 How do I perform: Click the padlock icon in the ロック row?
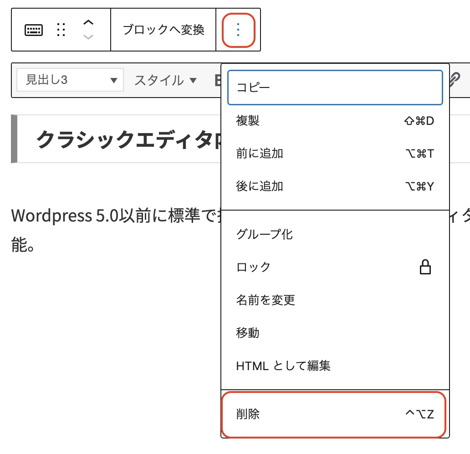425,267
